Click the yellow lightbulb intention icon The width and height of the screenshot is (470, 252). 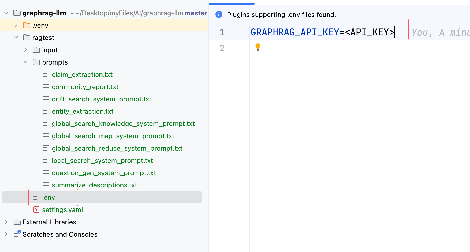point(258,47)
